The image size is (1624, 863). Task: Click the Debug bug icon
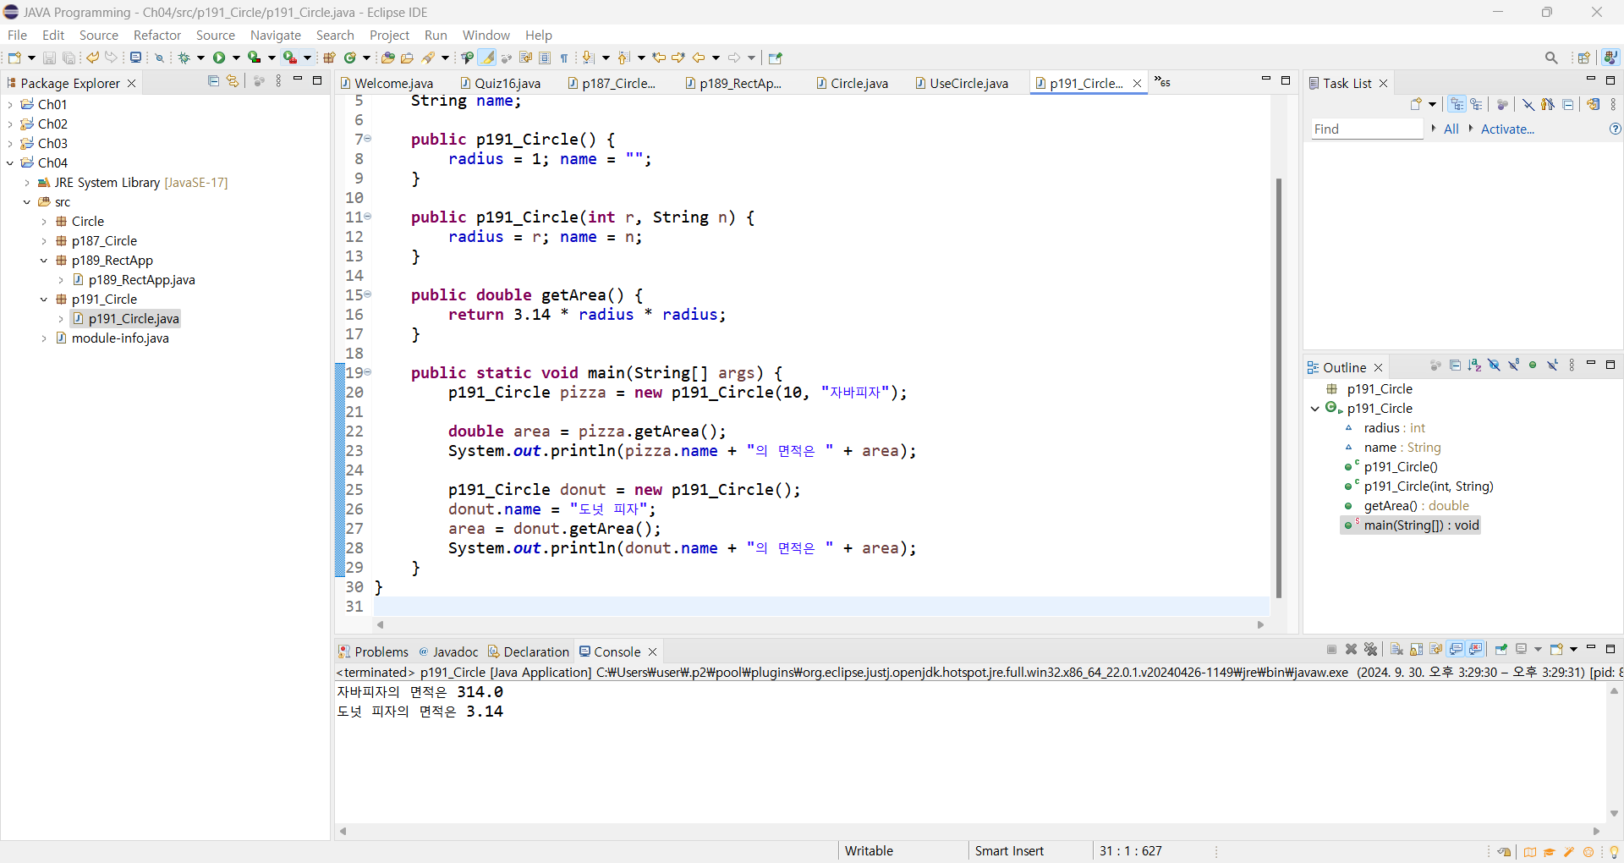tap(184, 58)
